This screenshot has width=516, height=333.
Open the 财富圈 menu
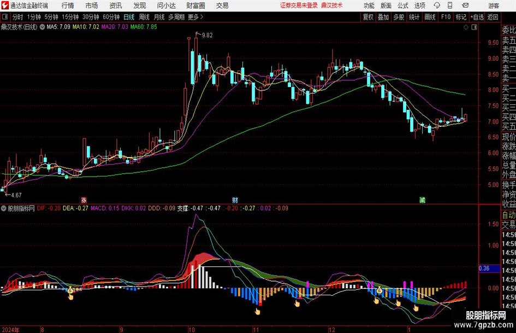coord(195,5)
